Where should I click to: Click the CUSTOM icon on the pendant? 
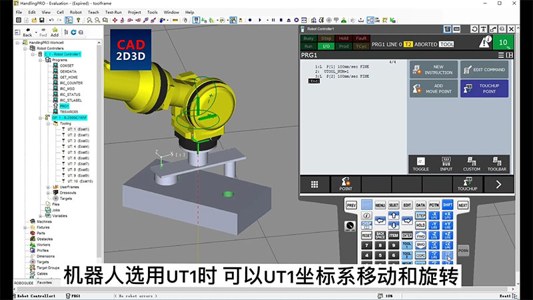point(472,164)
